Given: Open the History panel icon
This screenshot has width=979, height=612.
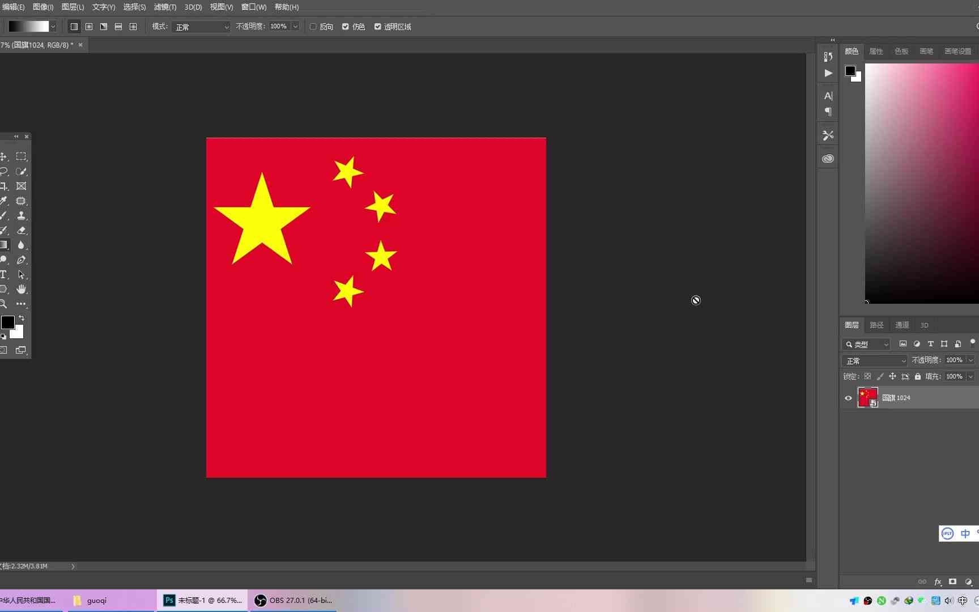Looking at the screenshot, I should point(828,57).
